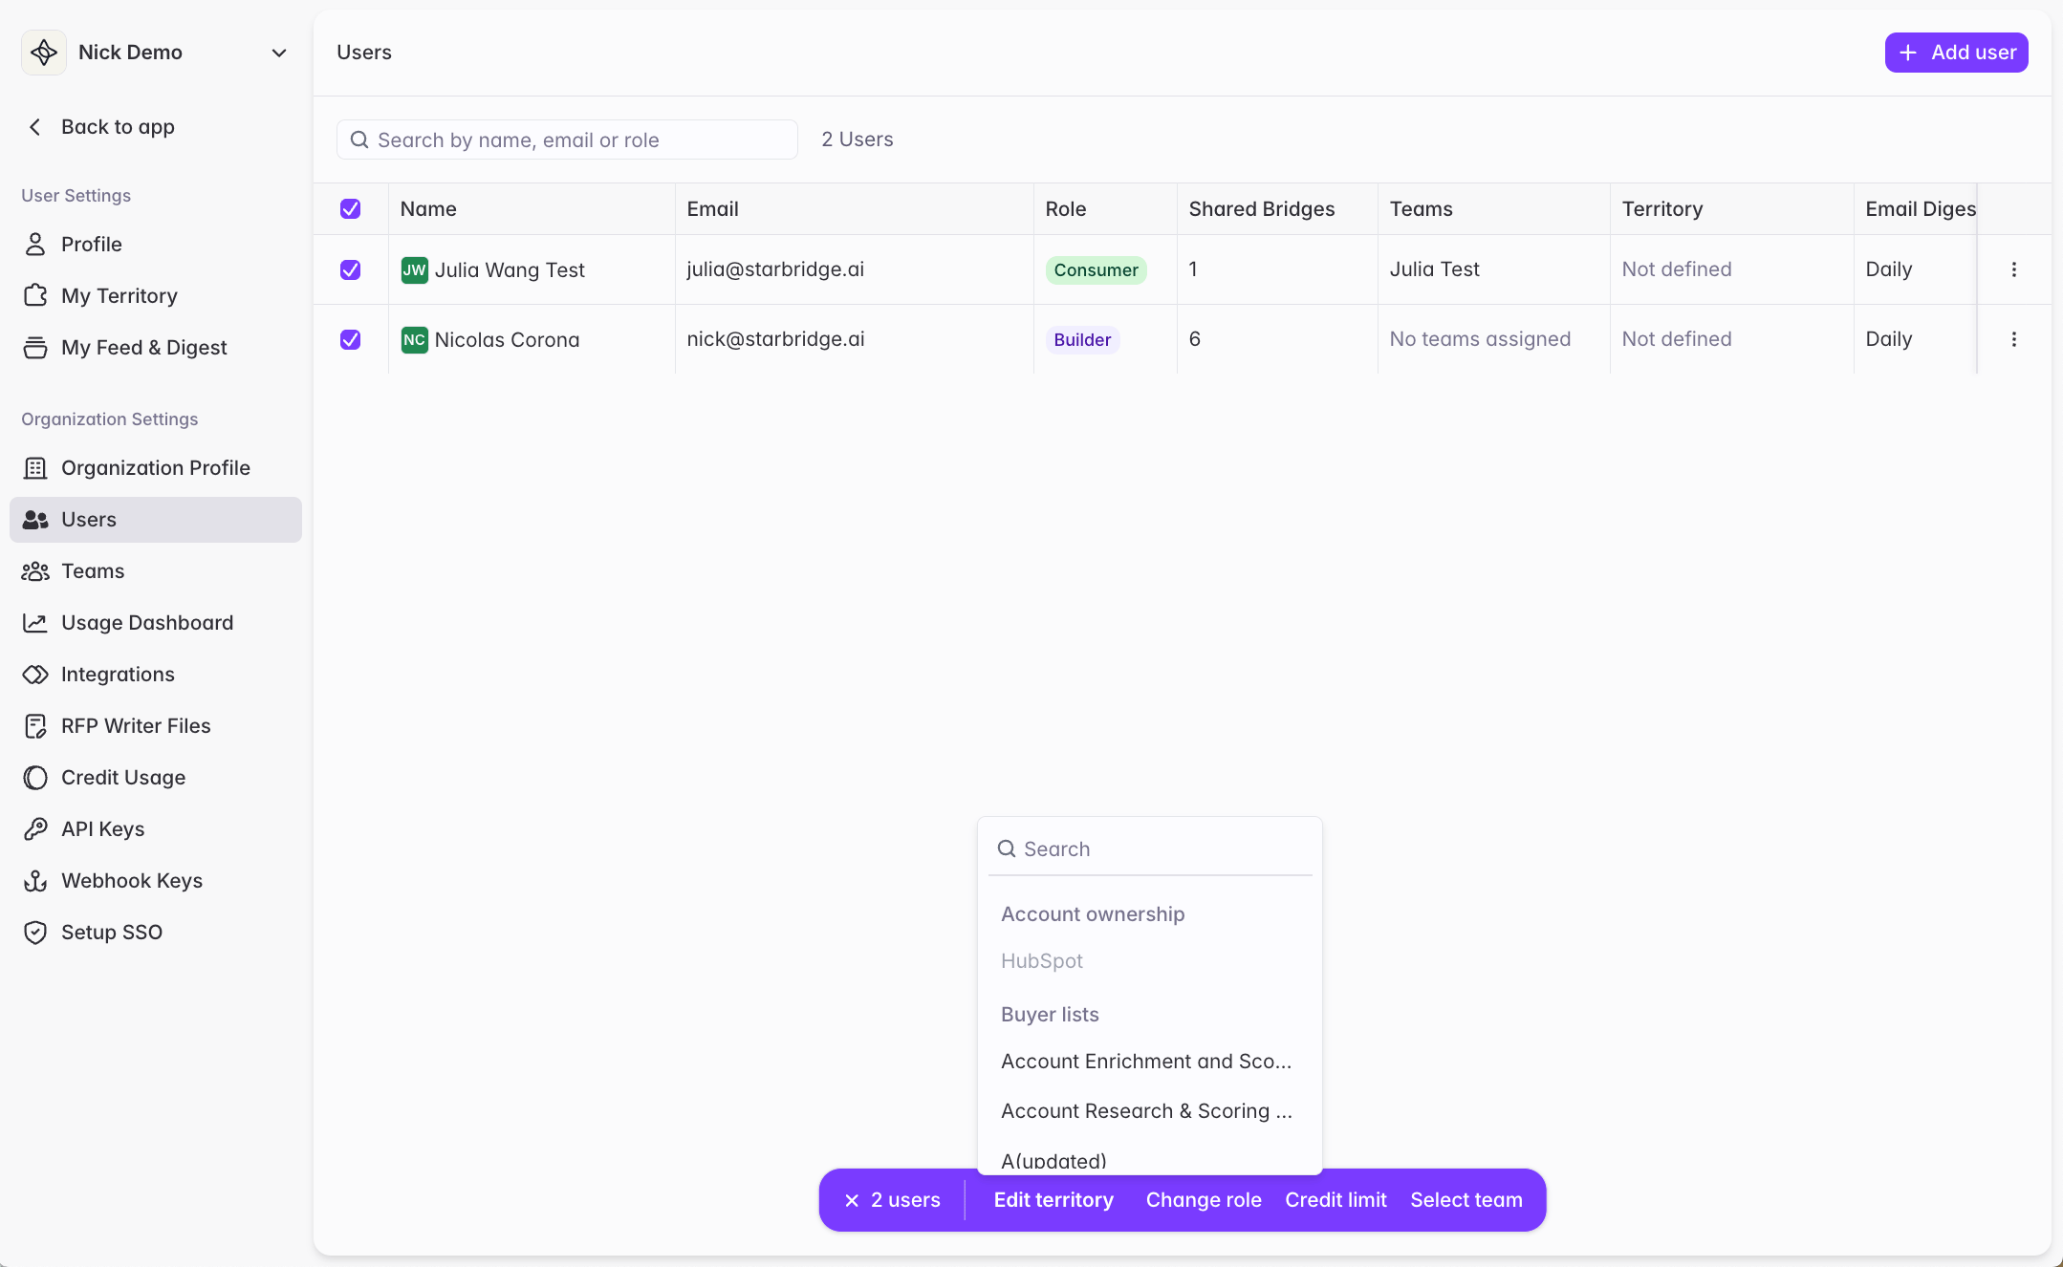Toggle the select-all checkbox in table header
Viewport: 2063px width, 1267px height.
(351, 209)
